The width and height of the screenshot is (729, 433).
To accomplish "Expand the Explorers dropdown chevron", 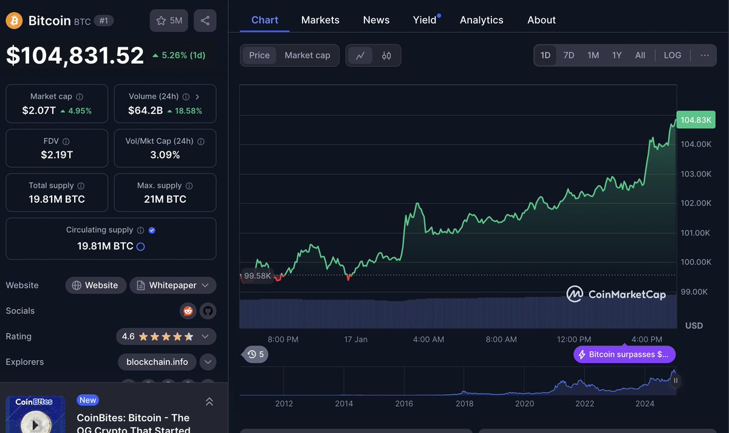I will tap(208, 362).
